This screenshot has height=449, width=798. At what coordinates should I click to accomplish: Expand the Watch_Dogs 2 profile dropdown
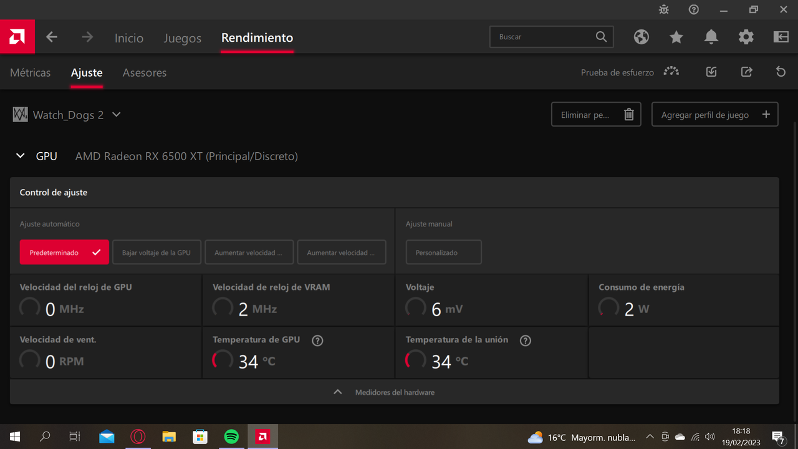tap(116, 115)
